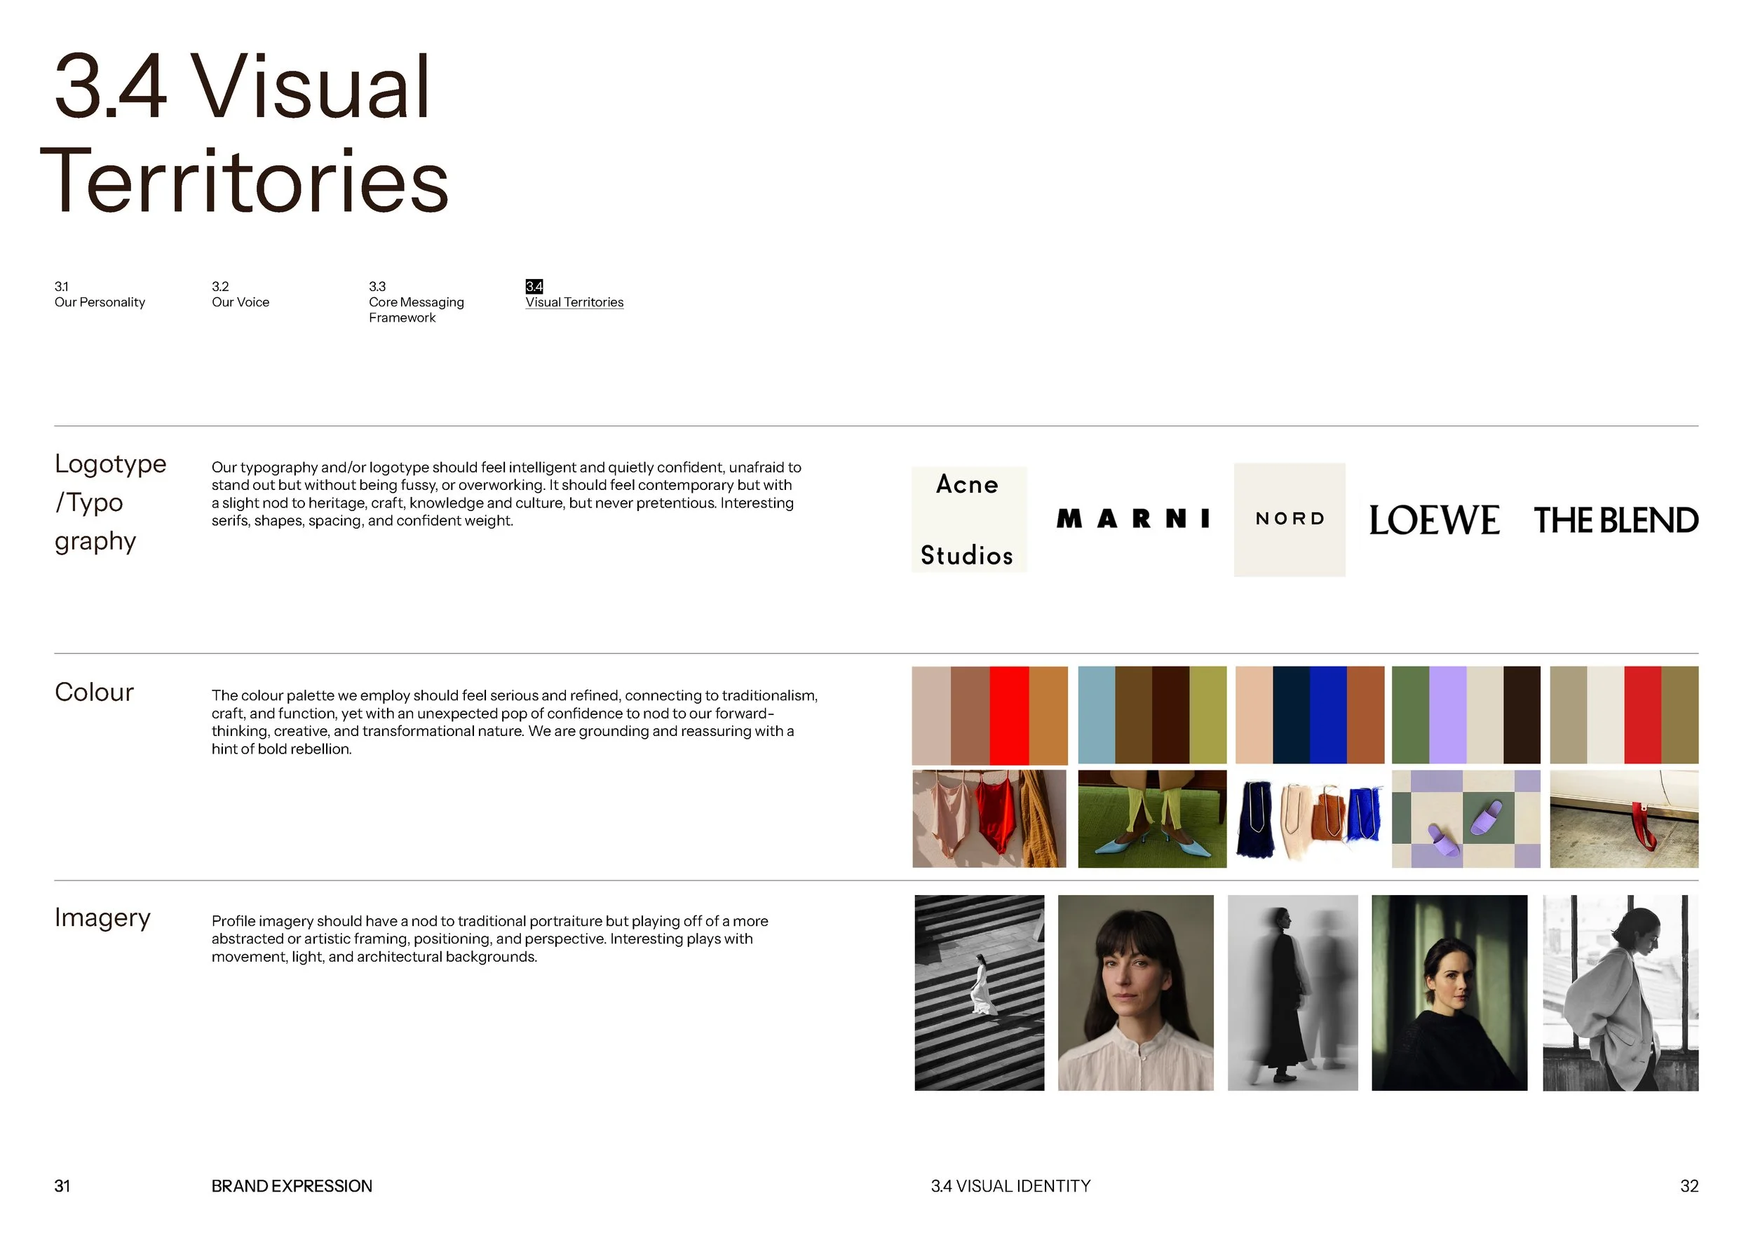
Task: Open the woman on striped stairs photo
Action: point(980,993)
